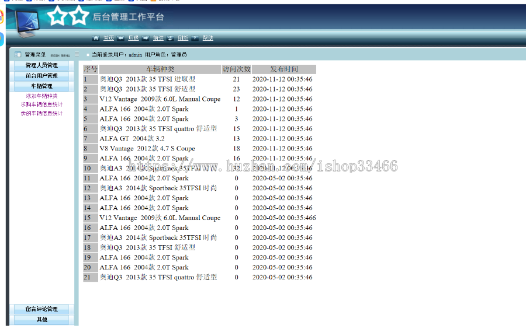
Task: Click the visit count 21 in row 1
Action: (x=237, y=79)
